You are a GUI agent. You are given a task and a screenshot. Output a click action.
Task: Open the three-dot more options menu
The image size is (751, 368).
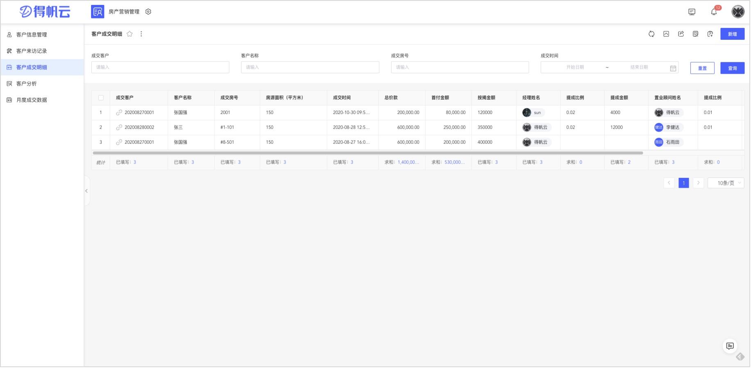tap(141, 34)
